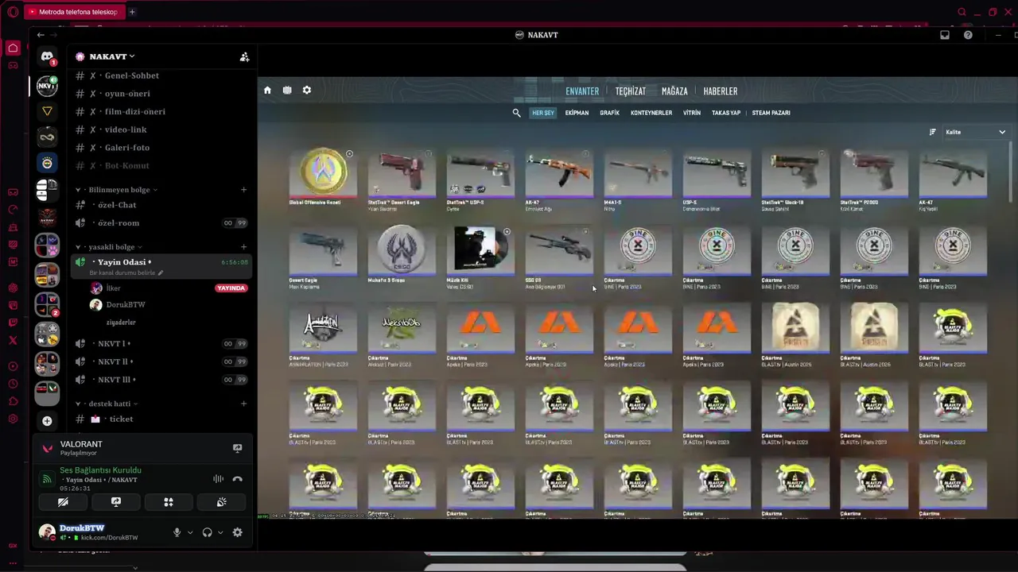Open the Fenerbahce logo server
Viewport: 1018px width, 572px height.
[x=47, y=163]
